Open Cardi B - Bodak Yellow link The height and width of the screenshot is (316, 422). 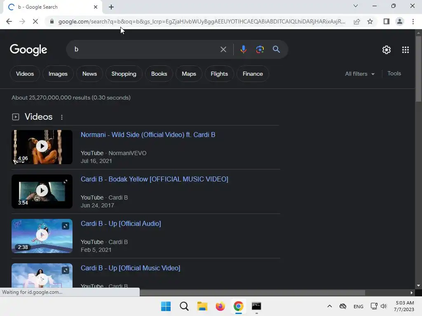155,179
